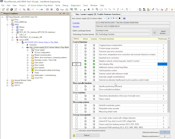
Task: Select the Enable firmware functions tab
Action: point(97,14)
